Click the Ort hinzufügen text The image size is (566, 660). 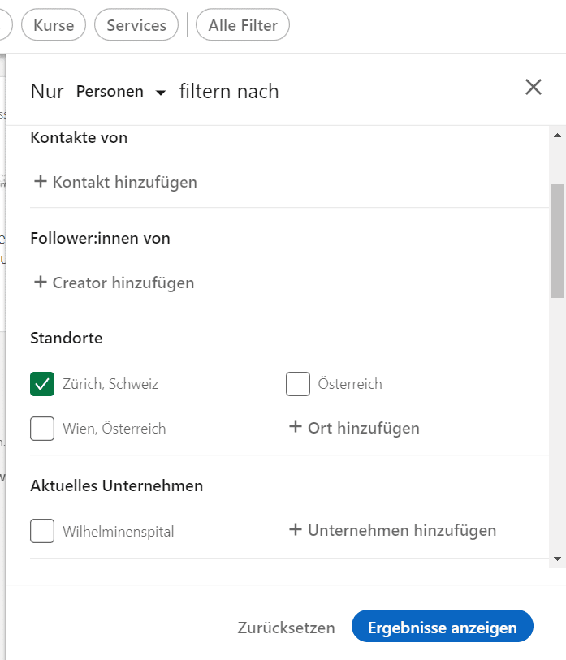point(364,428)
